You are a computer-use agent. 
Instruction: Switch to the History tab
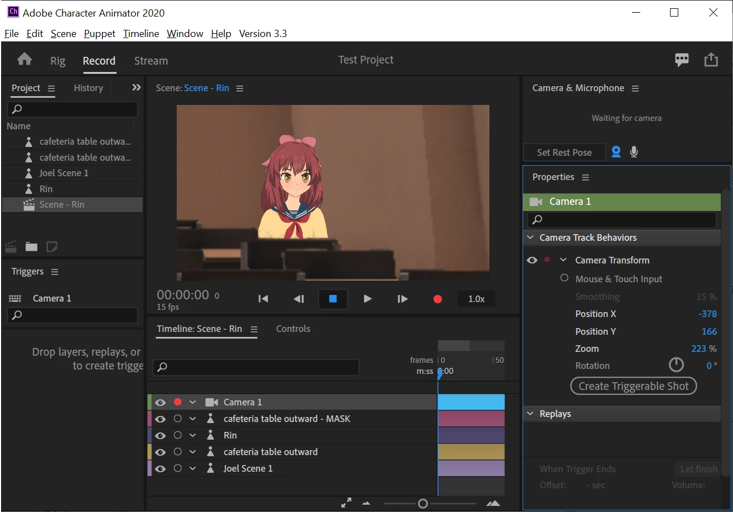click(x=88, y=88)
